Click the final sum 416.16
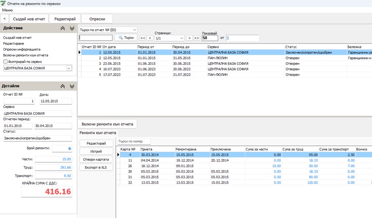Viewport: 372px width, 218px height. tap(47, 192)
